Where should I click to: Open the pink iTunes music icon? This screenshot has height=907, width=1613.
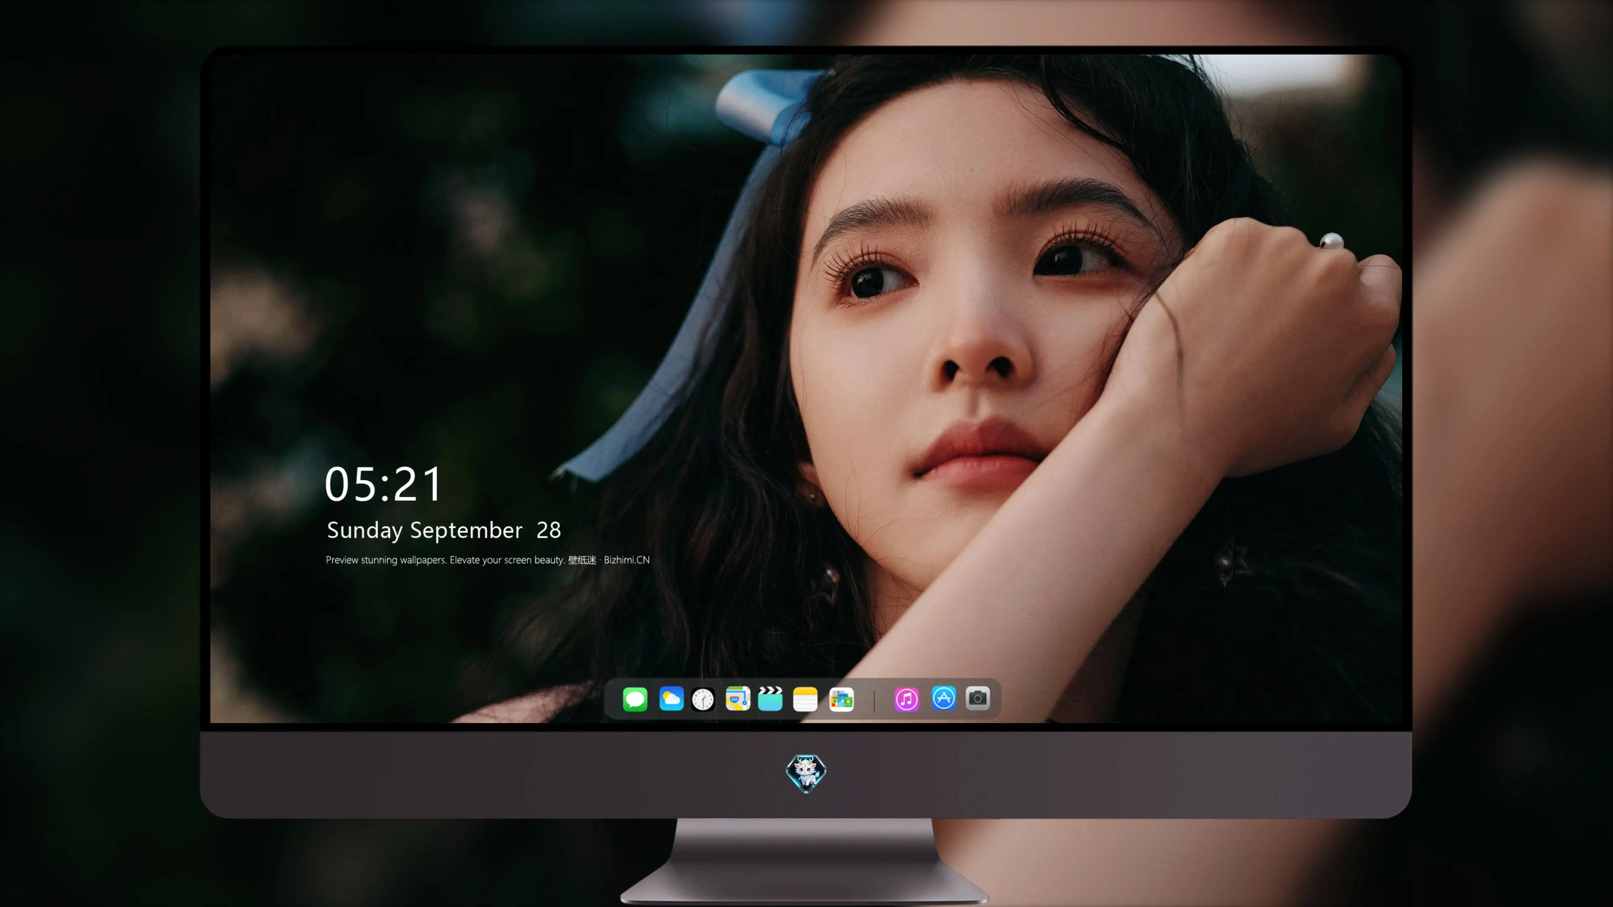tap(907, 699)
